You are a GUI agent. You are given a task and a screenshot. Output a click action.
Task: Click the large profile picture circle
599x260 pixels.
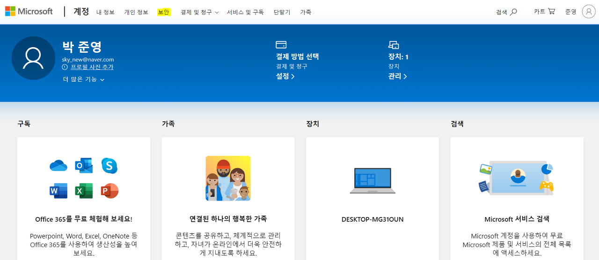click(x=33, y=58)
